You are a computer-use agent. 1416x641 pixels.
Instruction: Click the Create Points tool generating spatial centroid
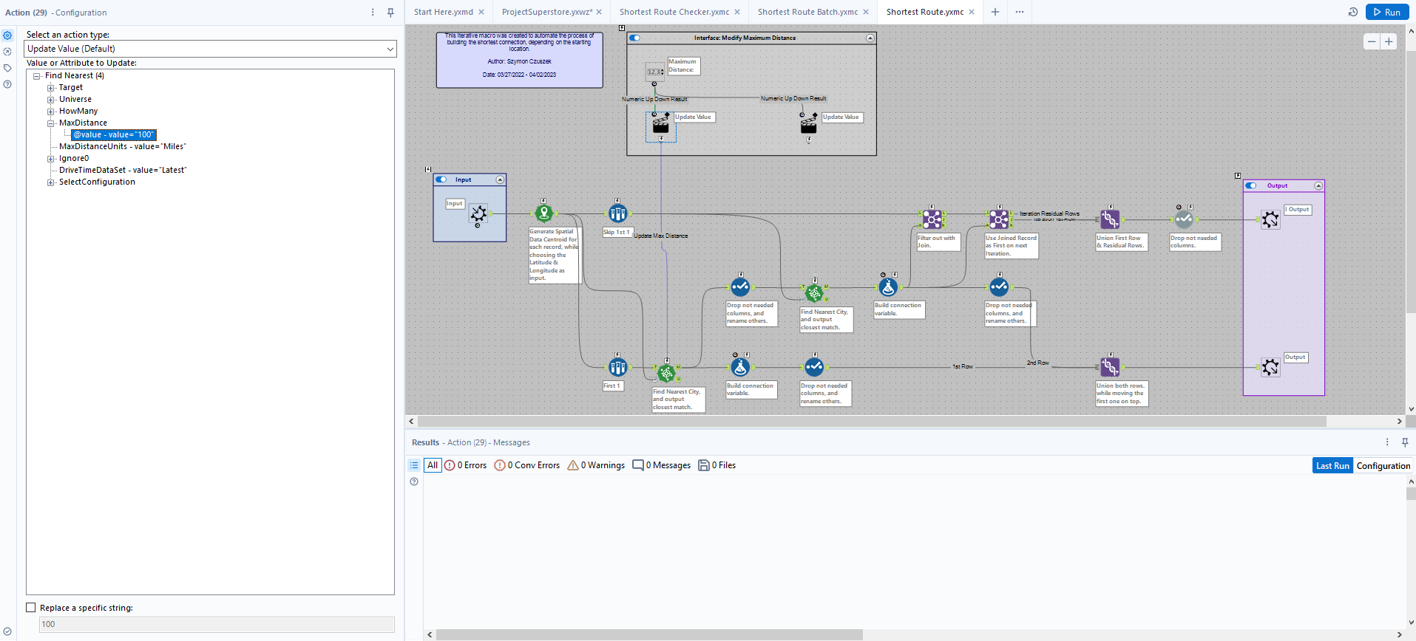tap(544, 213)
